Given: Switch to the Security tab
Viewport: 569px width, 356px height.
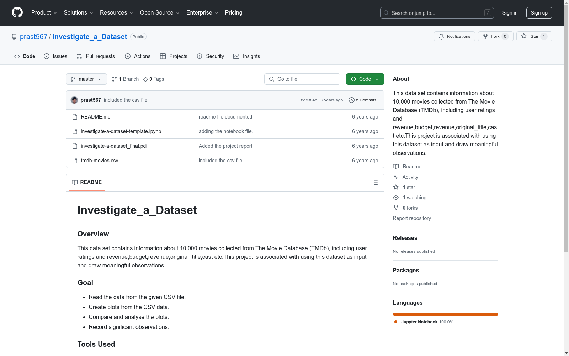Looking at the screenshot, I should click(x=211, y=56).
